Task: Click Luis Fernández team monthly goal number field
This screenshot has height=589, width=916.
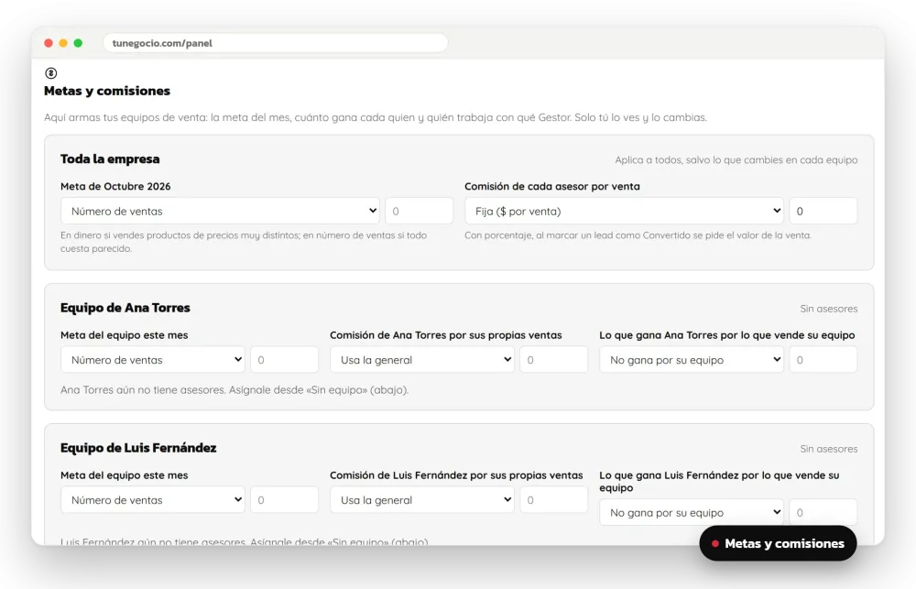Action: click(285, 500)
